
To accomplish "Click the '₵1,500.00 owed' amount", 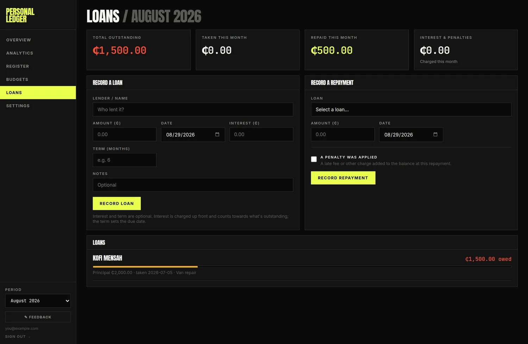I will [x=488, y=259].
